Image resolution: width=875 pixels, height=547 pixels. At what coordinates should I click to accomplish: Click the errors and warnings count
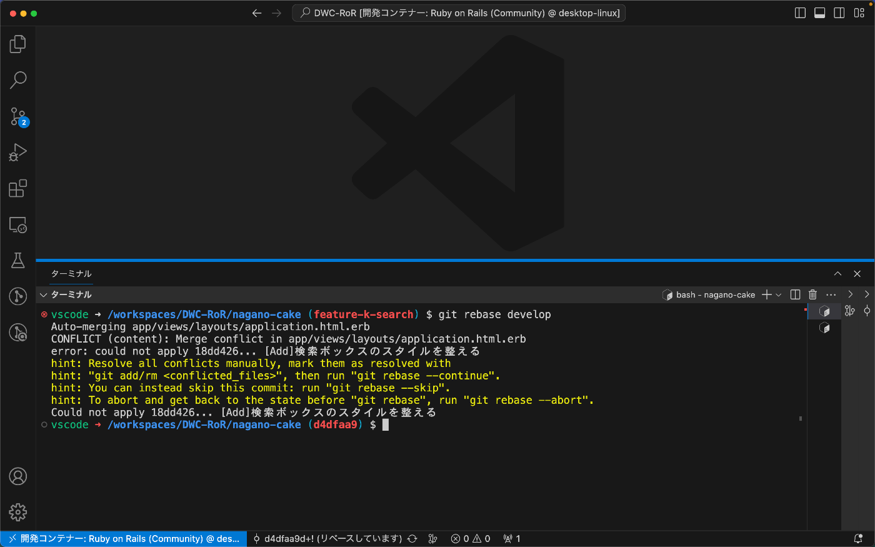pos(471,539)
